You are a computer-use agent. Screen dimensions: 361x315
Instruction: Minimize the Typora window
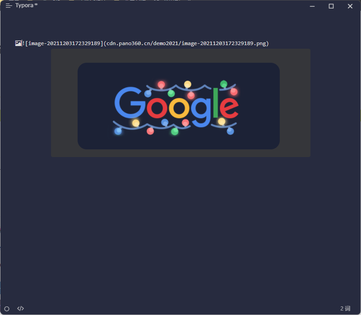312,6
